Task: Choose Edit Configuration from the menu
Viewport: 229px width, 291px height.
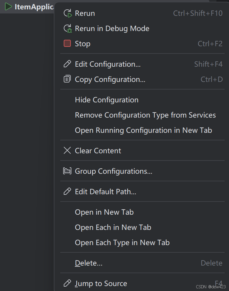Action: 108,64
